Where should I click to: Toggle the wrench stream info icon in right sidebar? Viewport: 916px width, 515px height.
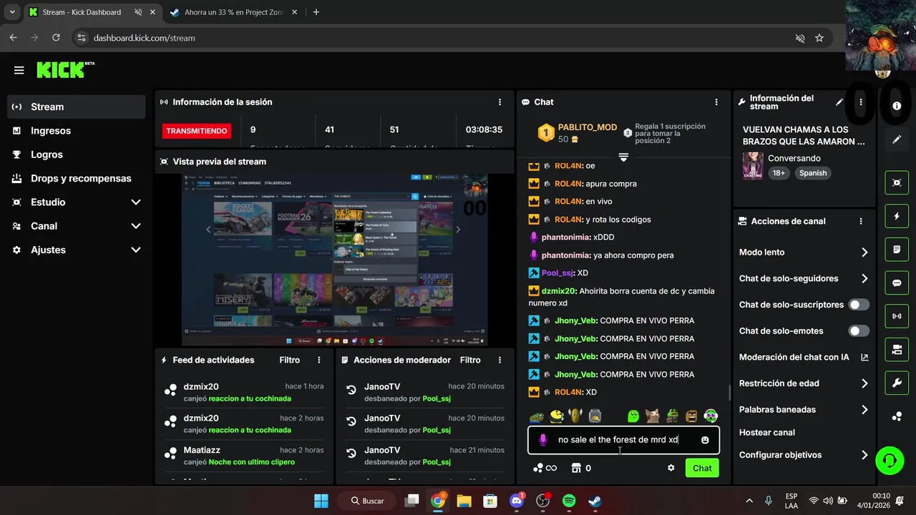coord(897,383)
